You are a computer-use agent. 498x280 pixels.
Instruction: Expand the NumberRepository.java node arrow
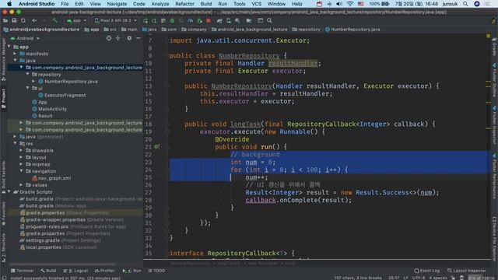coord(33,82)
